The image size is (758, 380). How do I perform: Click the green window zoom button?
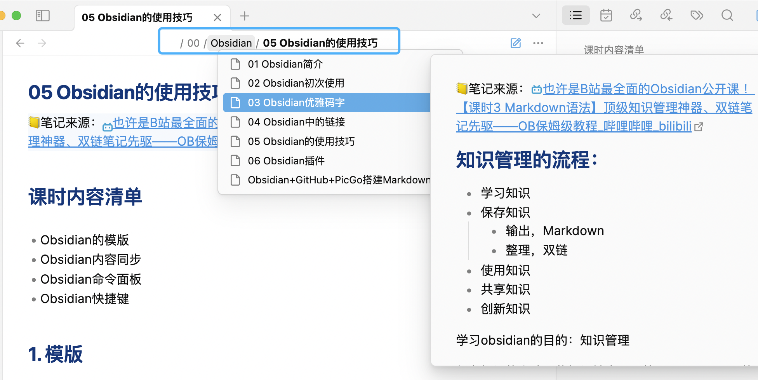click(16, 16)
